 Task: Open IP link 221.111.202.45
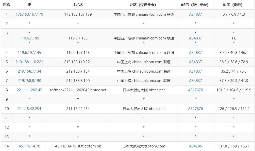pos(29,90)
